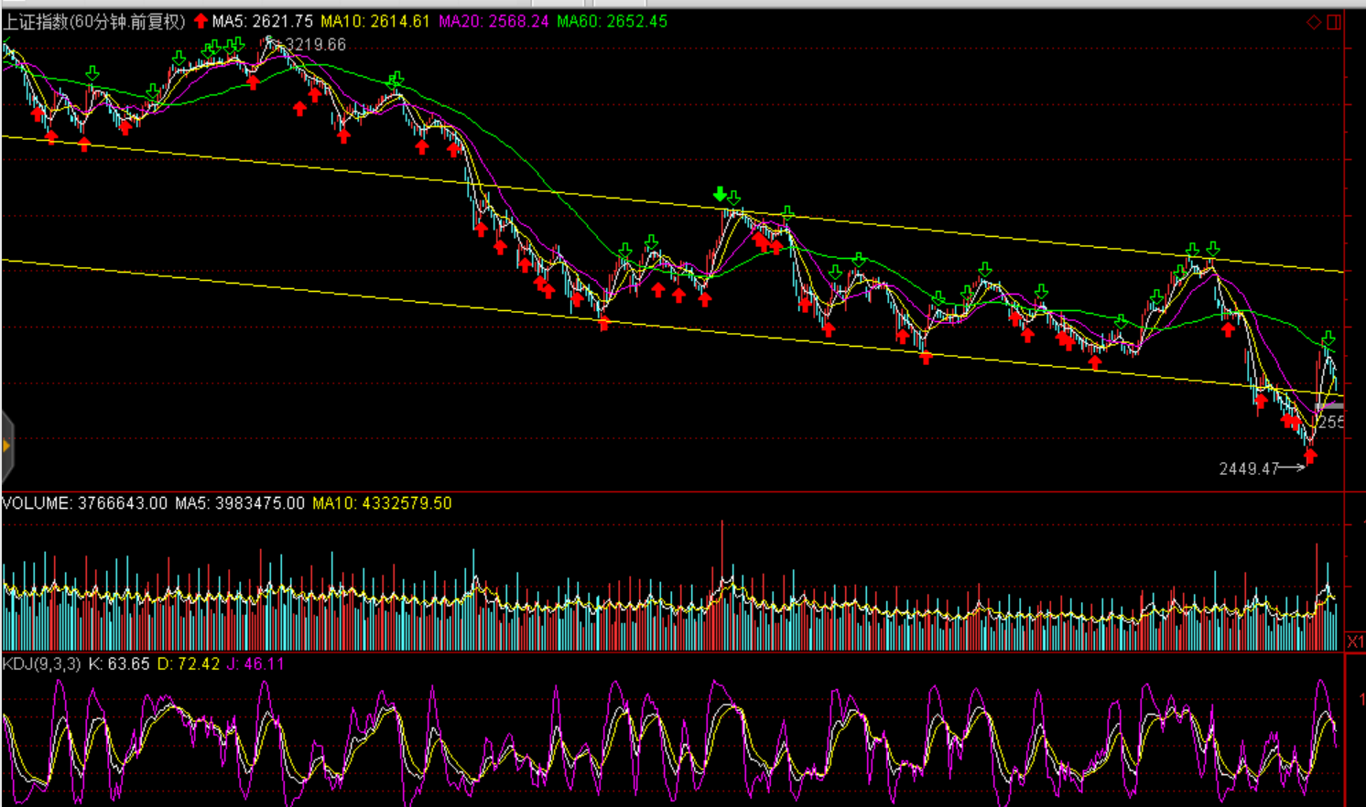Click the solid green arrow marker on chart
The width and height of the screenshot is (1366, 807).
720,194
